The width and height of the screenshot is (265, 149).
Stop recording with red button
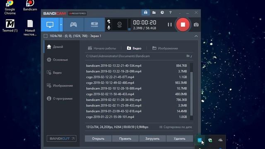(183, 25)
